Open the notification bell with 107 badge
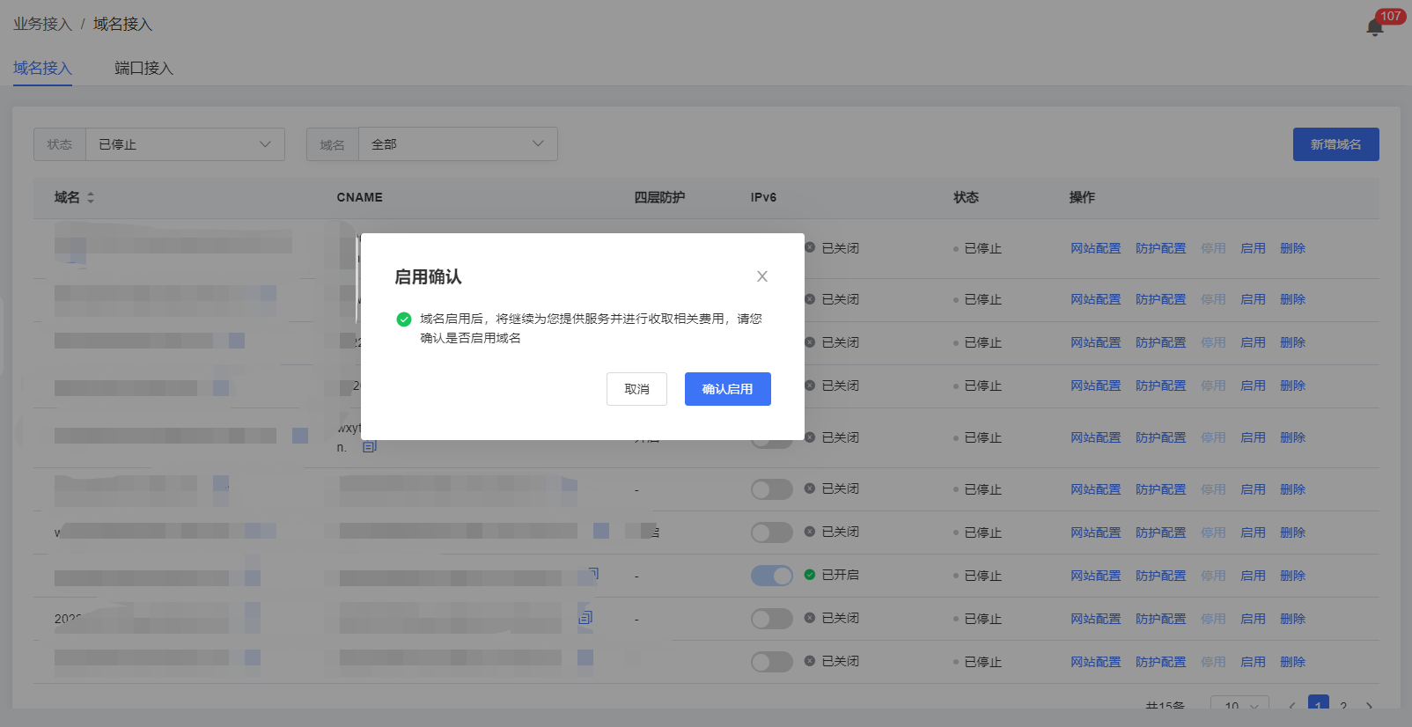Screen dimensions: 1412x727 1375,27
